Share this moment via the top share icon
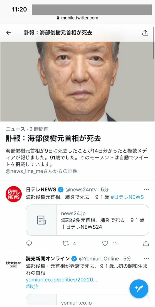Image resolution: width=155 pixels, height=307 pixels. [145, 33]
